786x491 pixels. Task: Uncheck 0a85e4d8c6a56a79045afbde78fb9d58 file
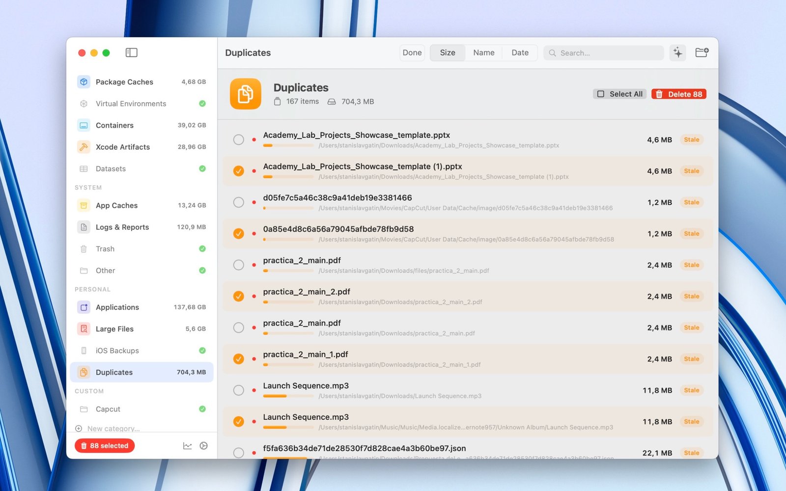click(x=239, y=234)
